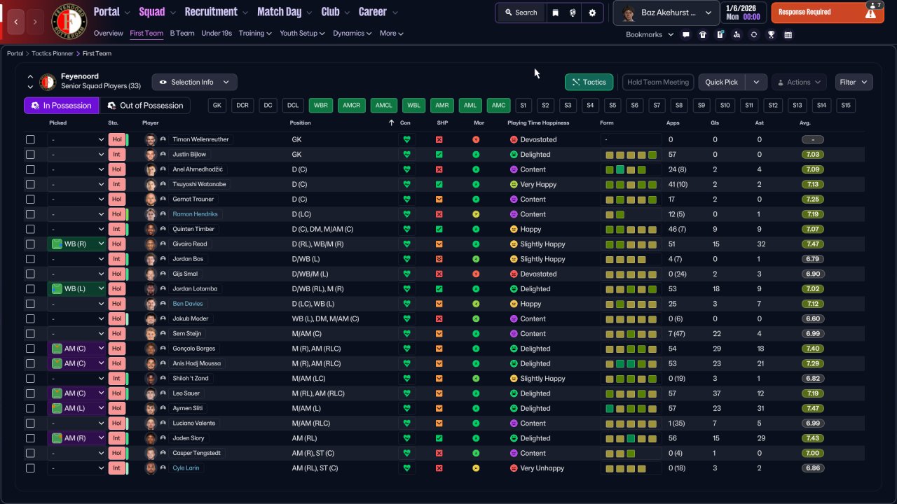The image size is (897, 504).
Task: Click the circular refresh shortcut icon
Action: 754,34
